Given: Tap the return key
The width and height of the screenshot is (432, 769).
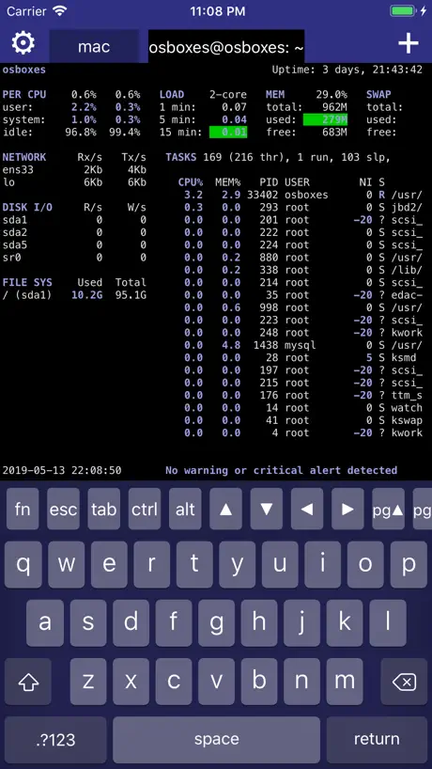Looking at the screenshot, I should 378,740.
